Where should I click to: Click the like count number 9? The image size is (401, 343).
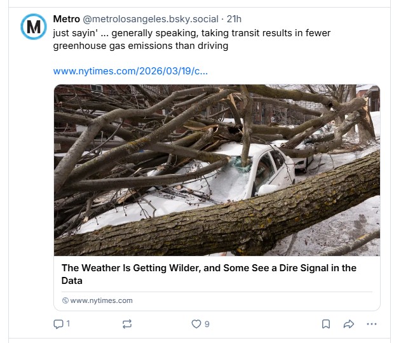coord(207,324)
